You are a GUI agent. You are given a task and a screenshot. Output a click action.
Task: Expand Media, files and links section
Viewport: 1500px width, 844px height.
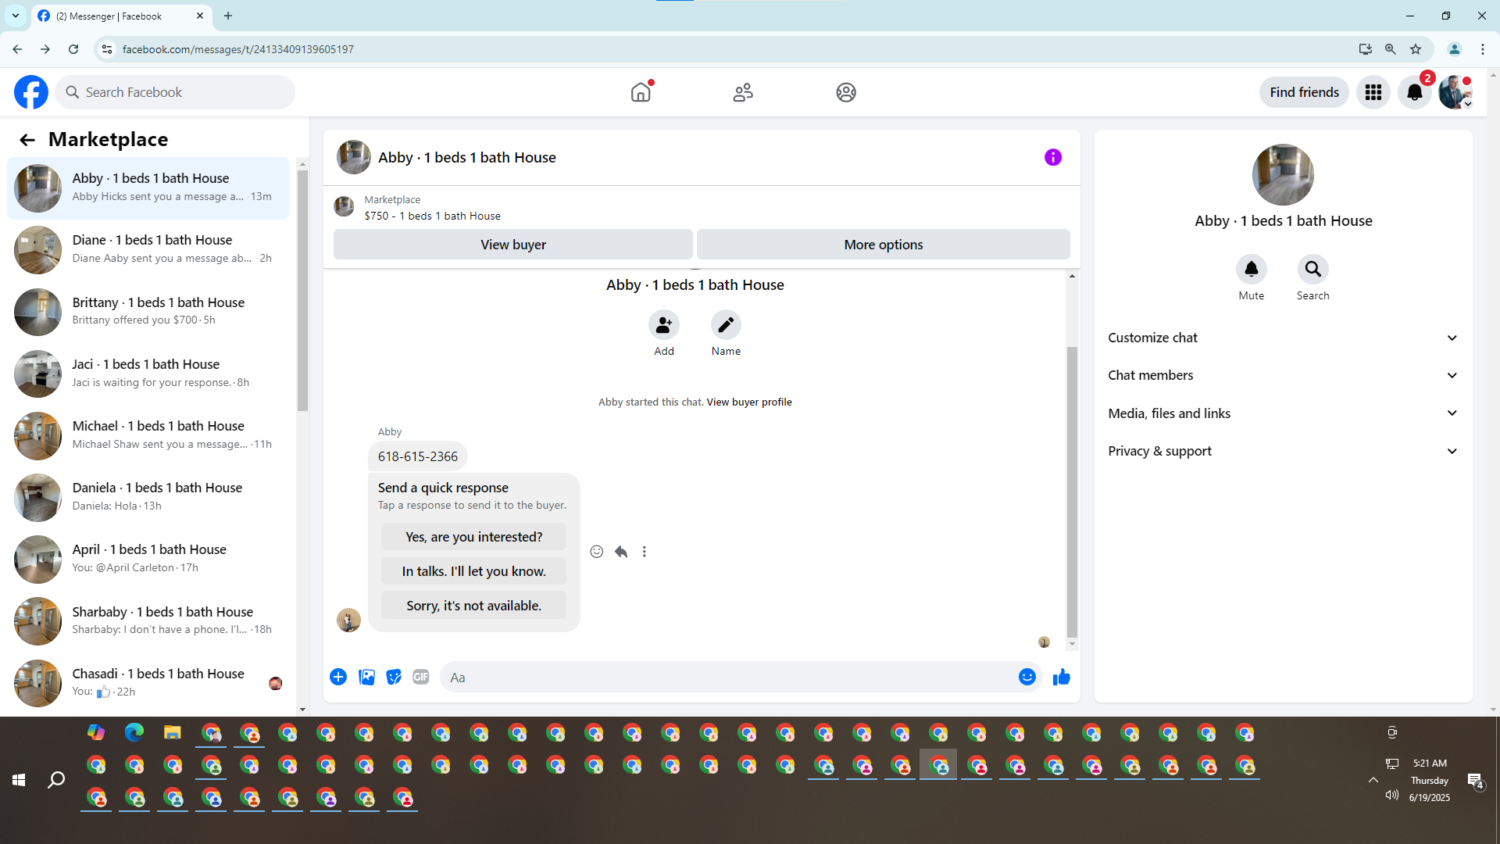tap(1283, 413)
